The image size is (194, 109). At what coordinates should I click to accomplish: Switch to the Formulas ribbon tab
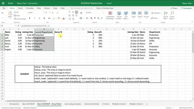[x=30, y=8]
